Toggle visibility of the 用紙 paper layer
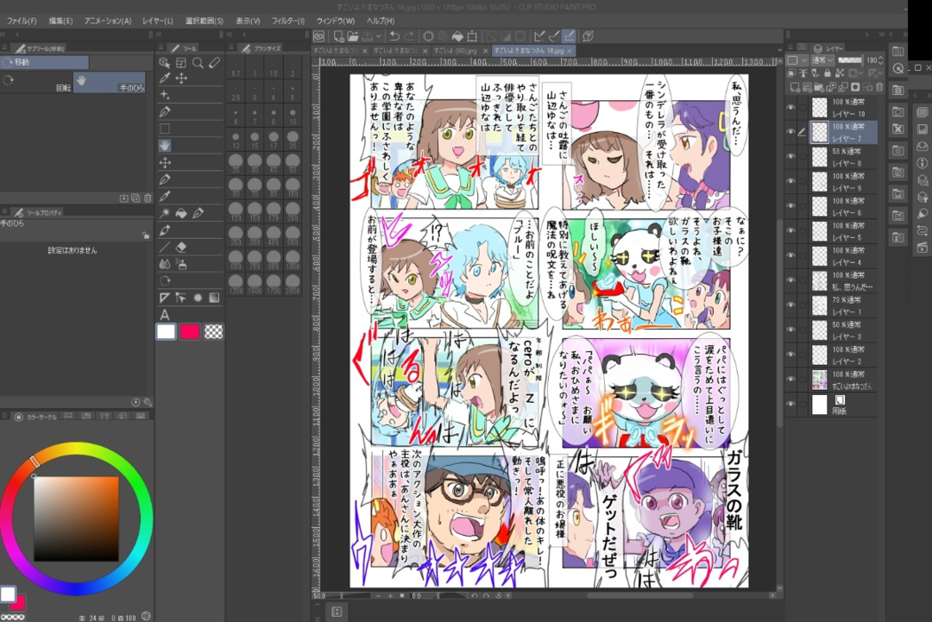The width and height of the screenshot is (932, 622). [x=790, y=404]
